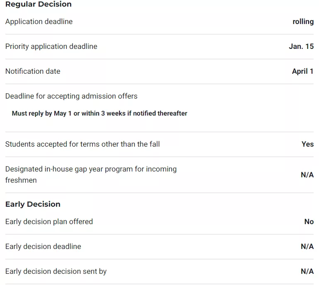Click Students accepted for other terms label

click(82, 144)
